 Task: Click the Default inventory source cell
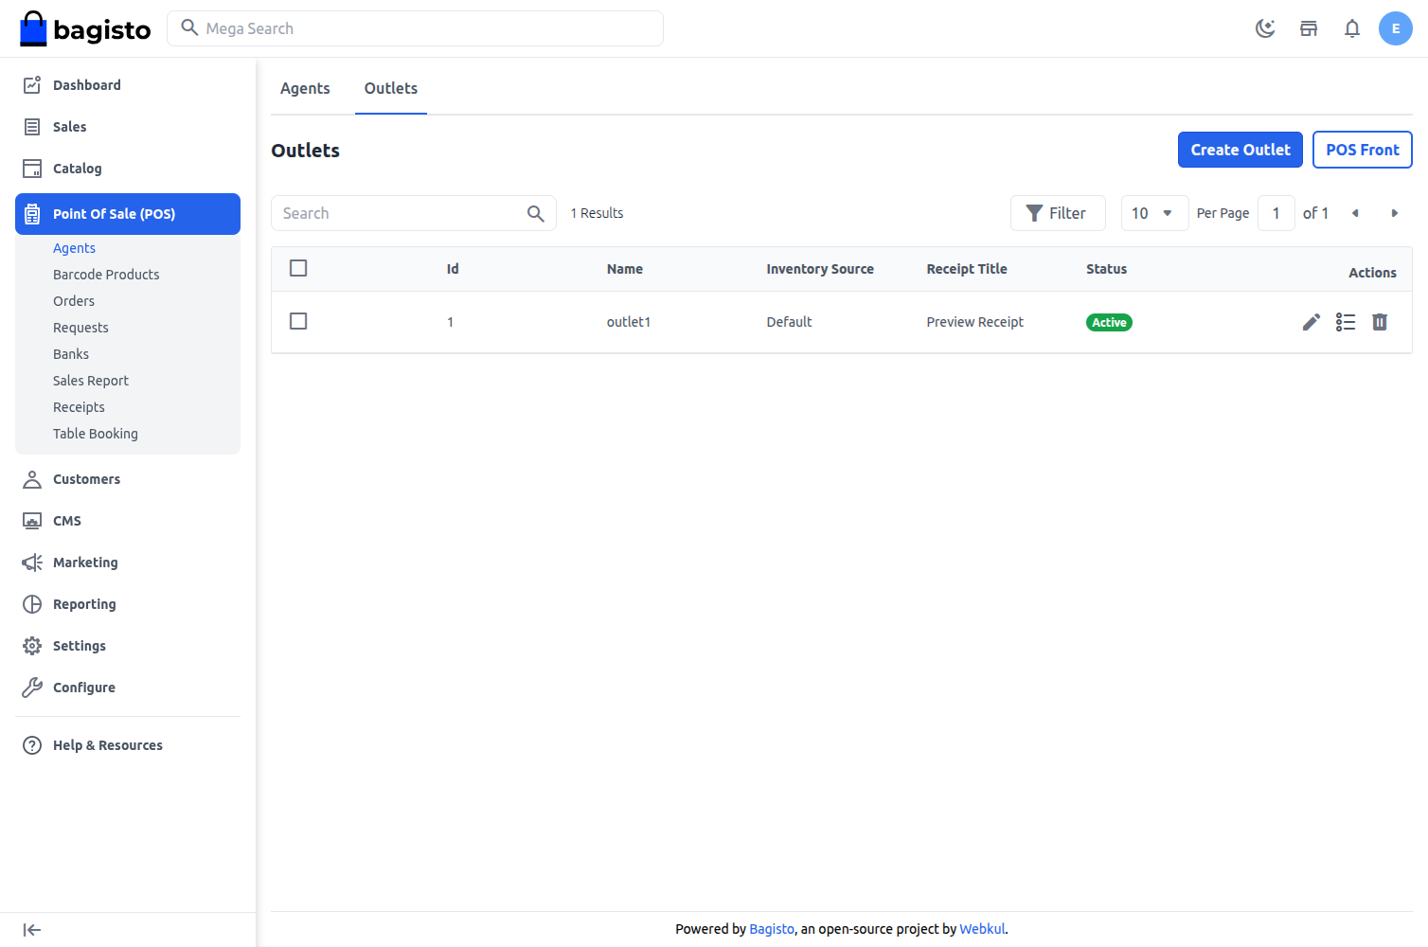(x=789, y=322)
